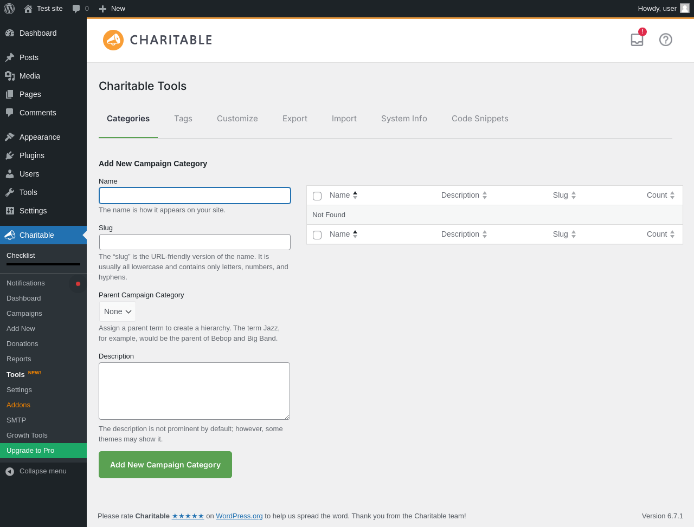This screenshot has height=527, width=694.
Task: Switch to the Code Snippets tab
Action: [480, 119]
